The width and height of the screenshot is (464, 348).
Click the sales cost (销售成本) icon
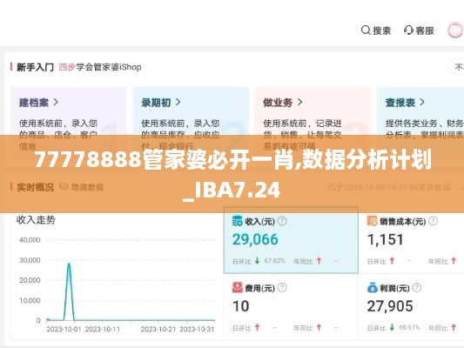(373, 221)
